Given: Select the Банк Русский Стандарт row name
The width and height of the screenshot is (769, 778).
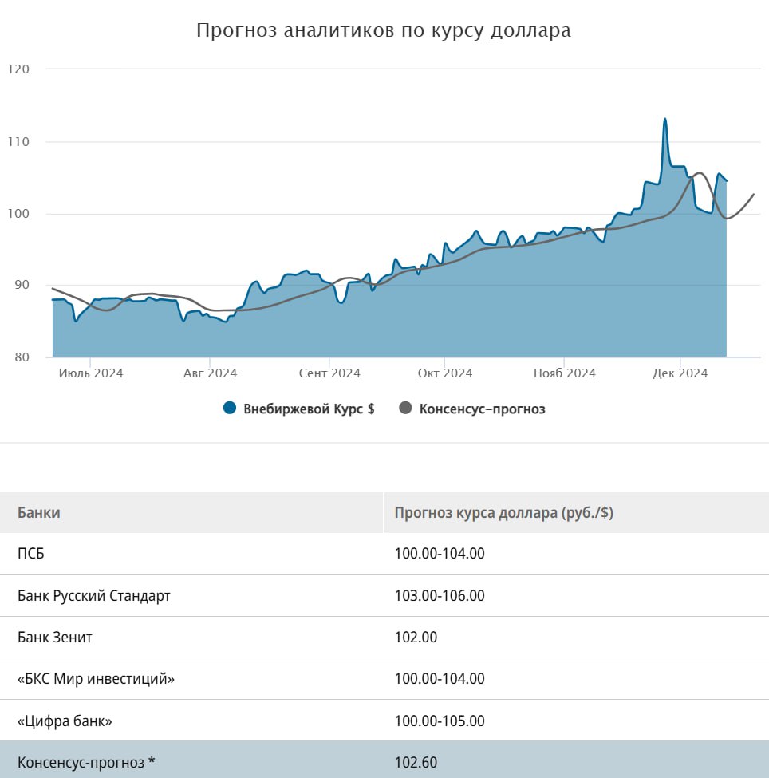Looking at the screenshot, I should [94, 596].
